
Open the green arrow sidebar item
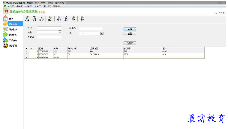point(10,35)
